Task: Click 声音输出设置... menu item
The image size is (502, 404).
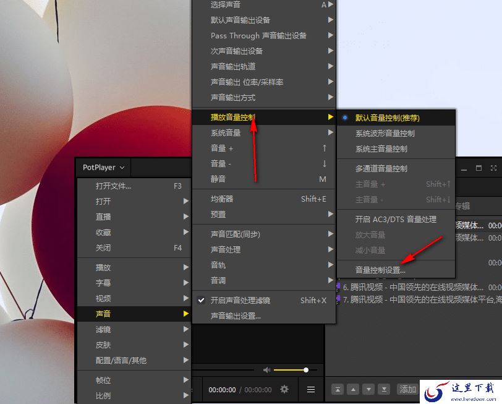Action: click(264, 316)
